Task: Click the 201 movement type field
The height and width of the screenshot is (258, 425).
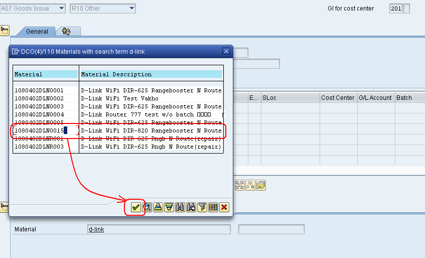Action: 395,9
